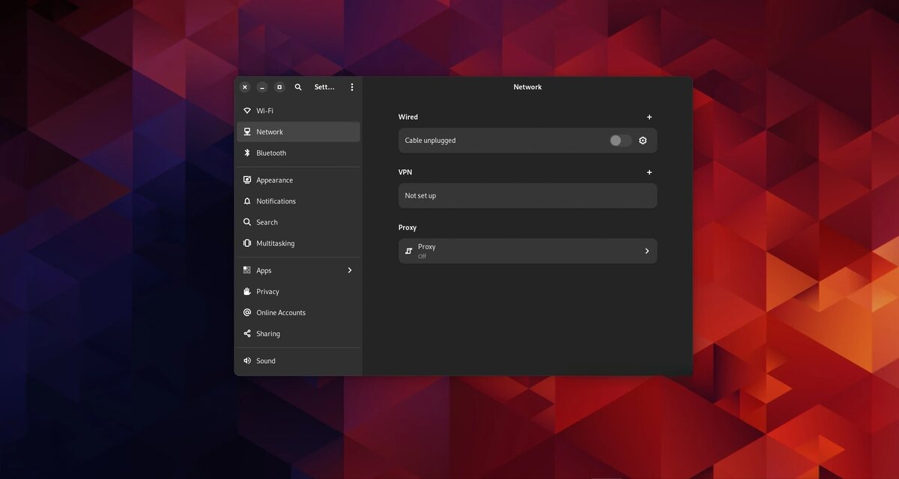Open the search icon in the header bar
This screenshot has height=479, width=899.
click(298, 87)
